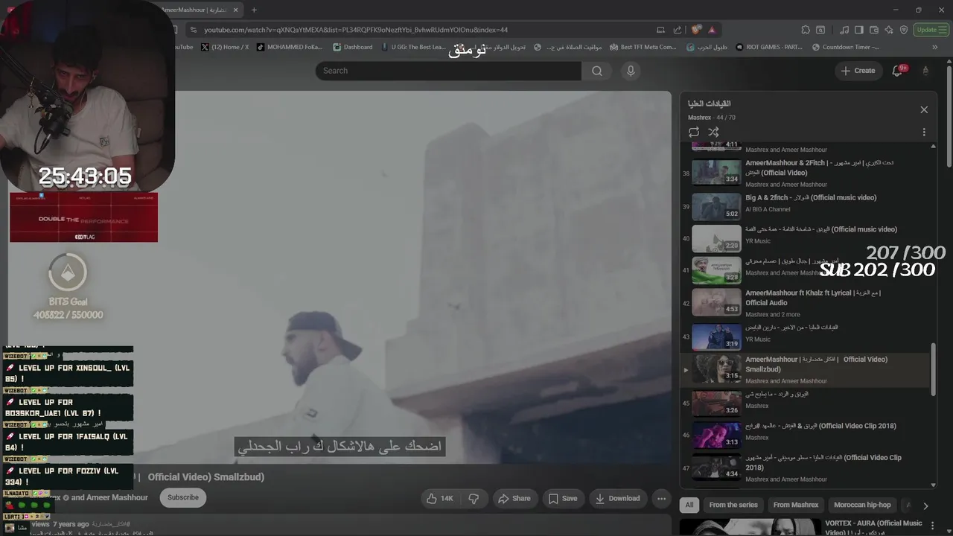Open the Brave wallet icon
The height and width of the screenshot is (536, 953).
[x=874, y=30]
